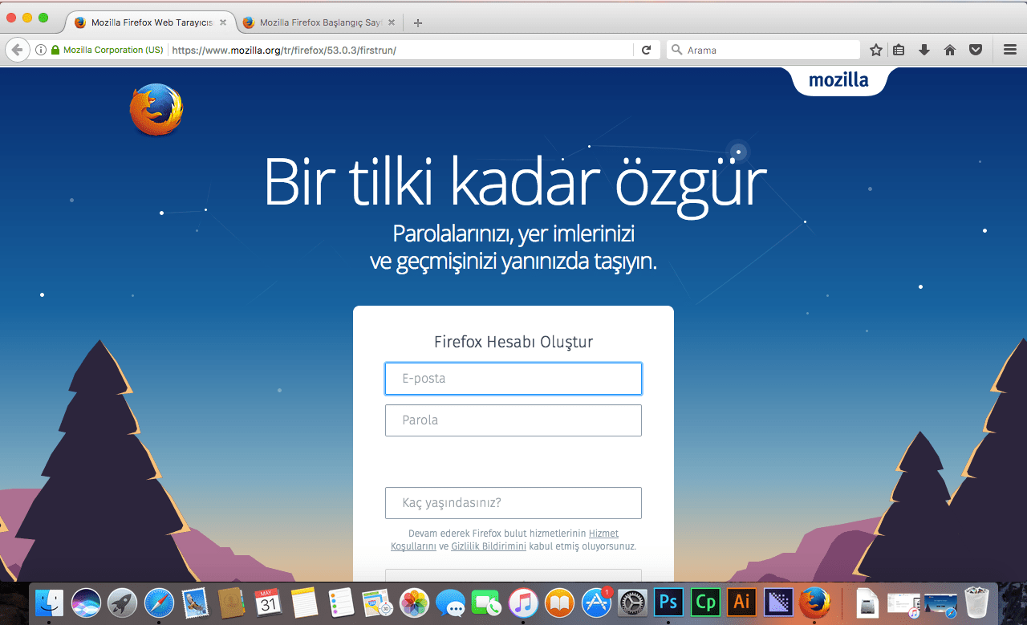Image resolution: width=1027 pixels, height=625 pixels.
Task: Open Safari compass icon in Dock
Action: [x=159, y=603]
